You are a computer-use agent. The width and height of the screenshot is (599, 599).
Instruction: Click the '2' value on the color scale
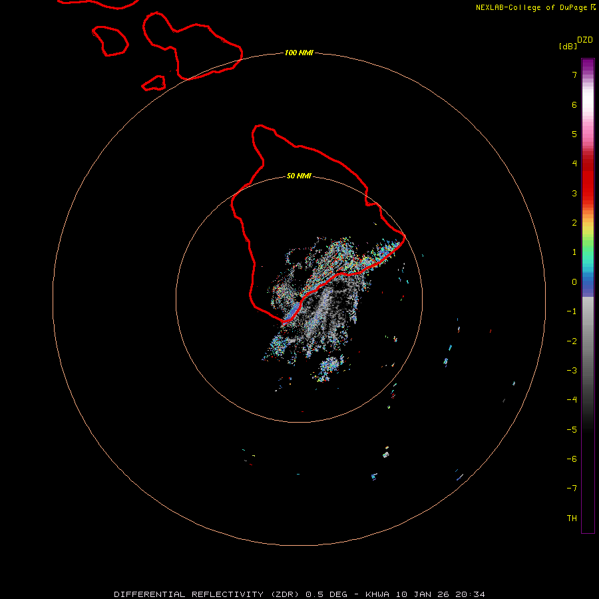[x=574, y=223]
